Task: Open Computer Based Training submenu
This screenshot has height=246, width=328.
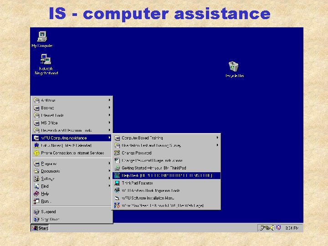Action: tap(166, 138)
